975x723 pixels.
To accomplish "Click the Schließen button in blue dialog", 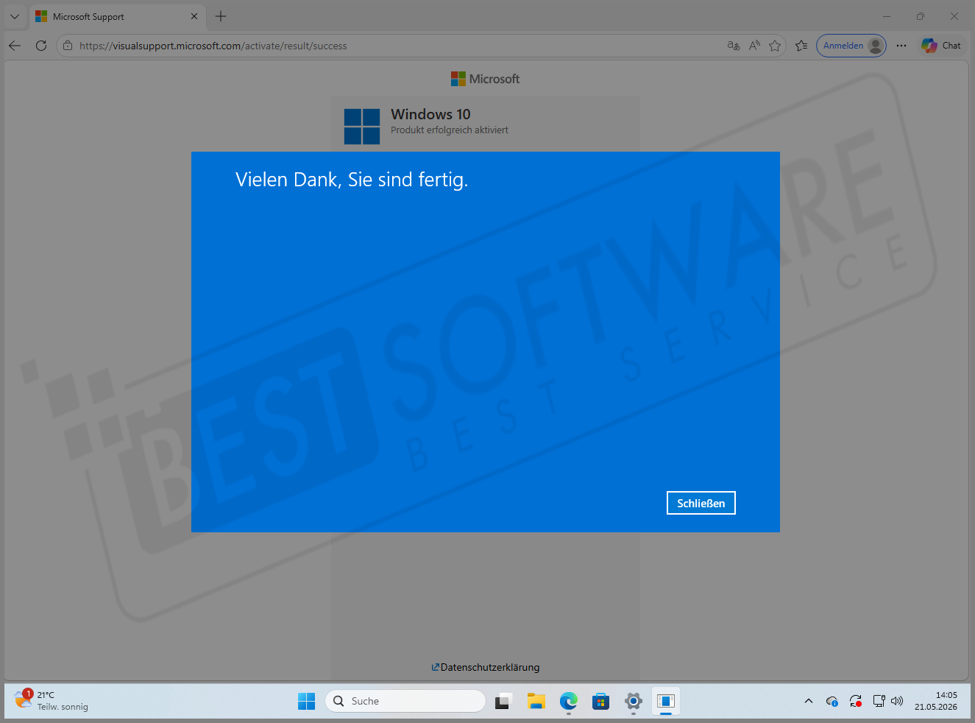I will tap(701, 503).
